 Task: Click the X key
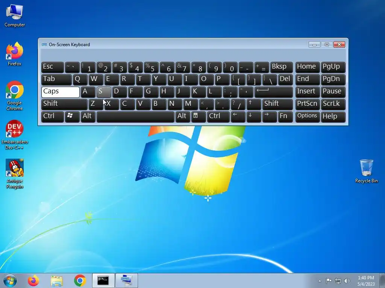(111, 104)
